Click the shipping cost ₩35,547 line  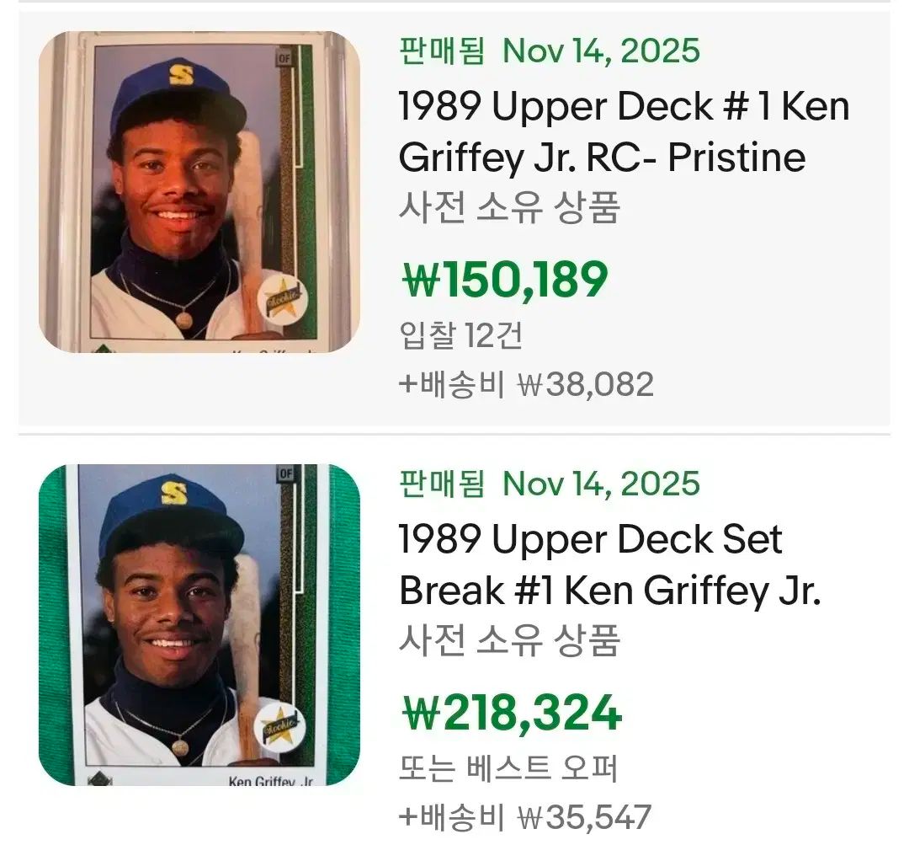tap(525, 817)
